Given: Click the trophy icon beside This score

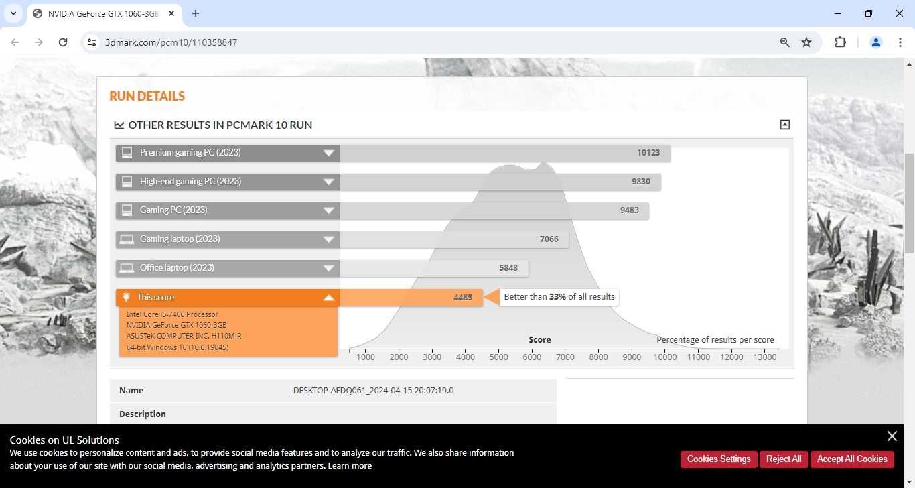Looking at the screenshot, I should (125, 297).
